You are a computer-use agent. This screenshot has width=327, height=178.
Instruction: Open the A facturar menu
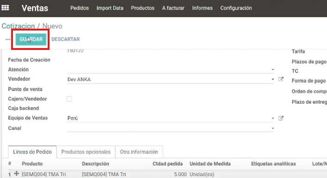click(173, 8)
